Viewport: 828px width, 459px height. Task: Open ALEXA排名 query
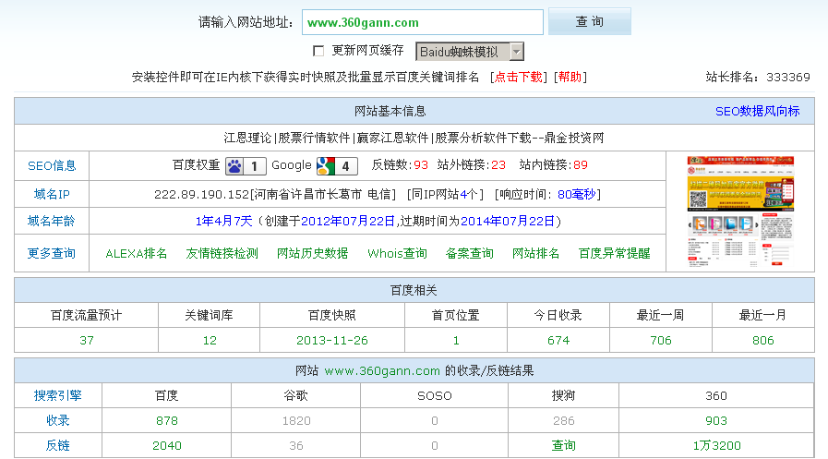click(137, 254)
